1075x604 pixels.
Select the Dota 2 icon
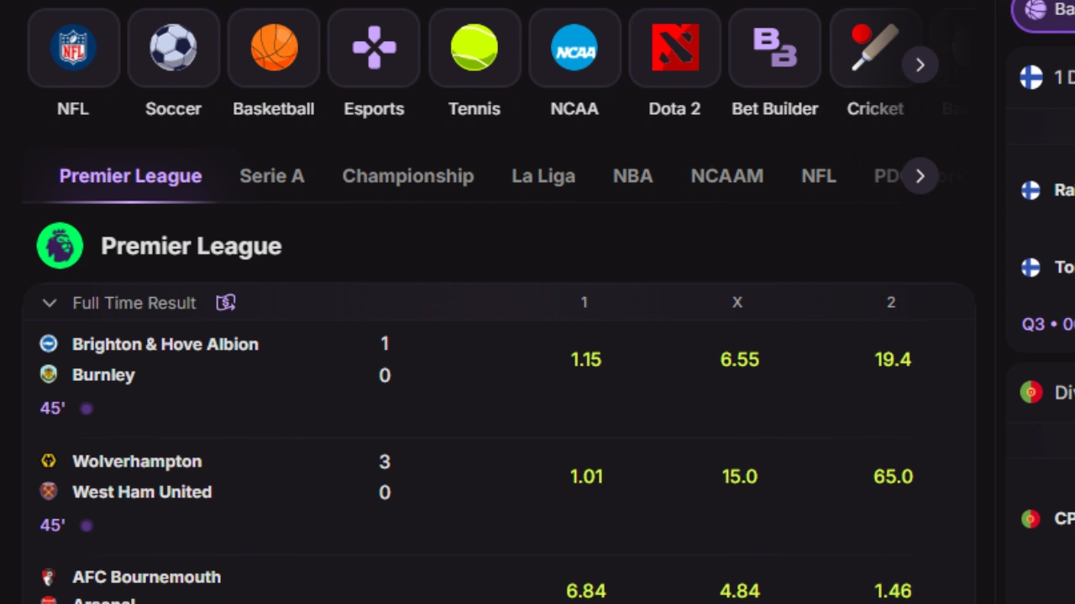point(674,48)
